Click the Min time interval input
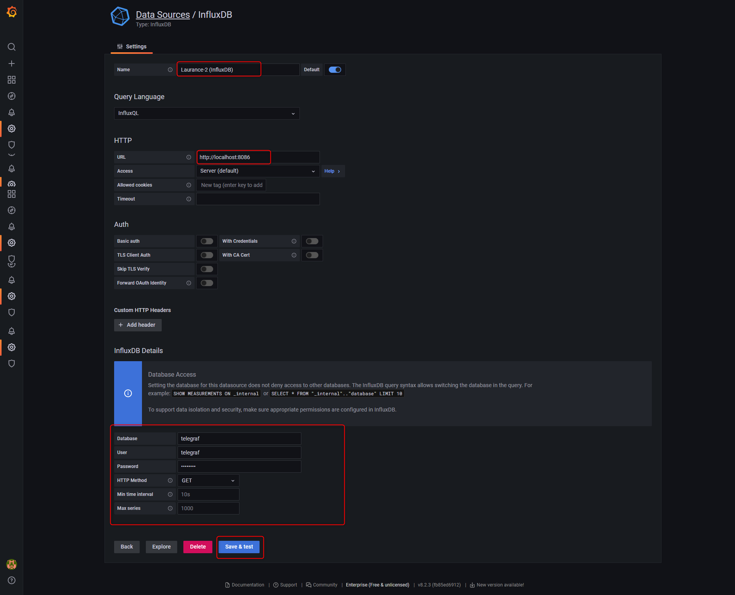The width and height of the screenshot is (735, 595). 209,494
